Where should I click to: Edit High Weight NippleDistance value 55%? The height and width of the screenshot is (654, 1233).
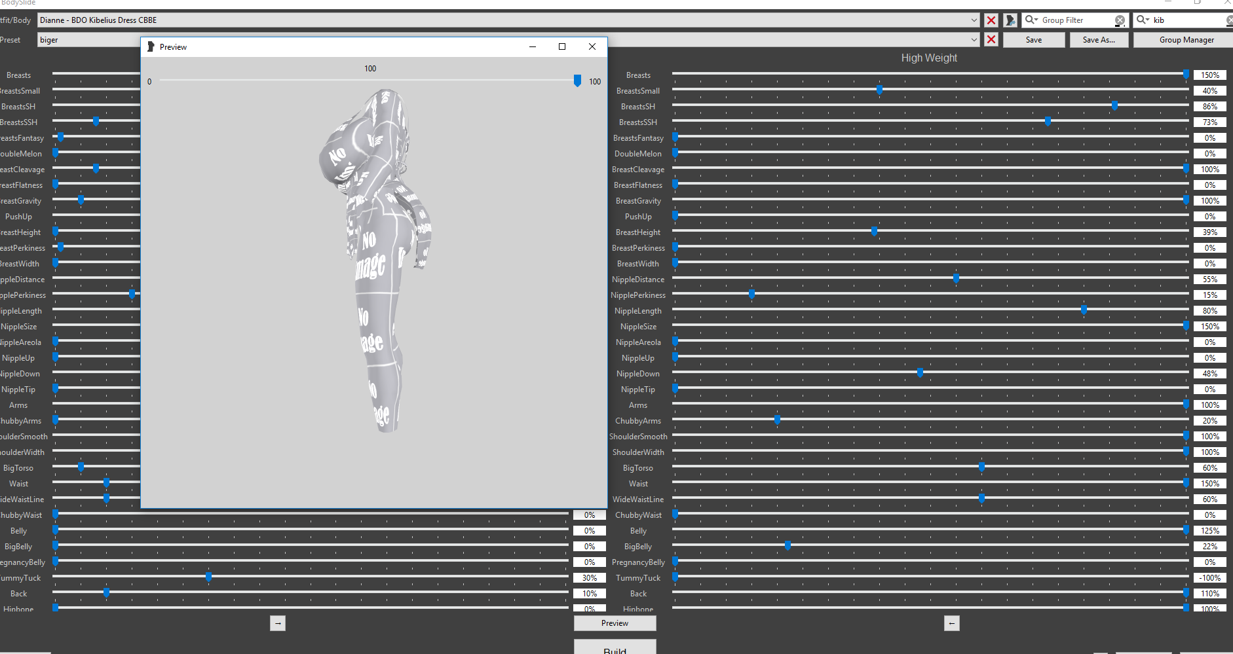[x=1210, y=280]
